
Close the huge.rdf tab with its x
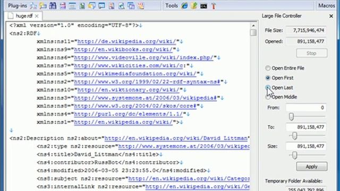pyautogui.click(x=37, y=16)
